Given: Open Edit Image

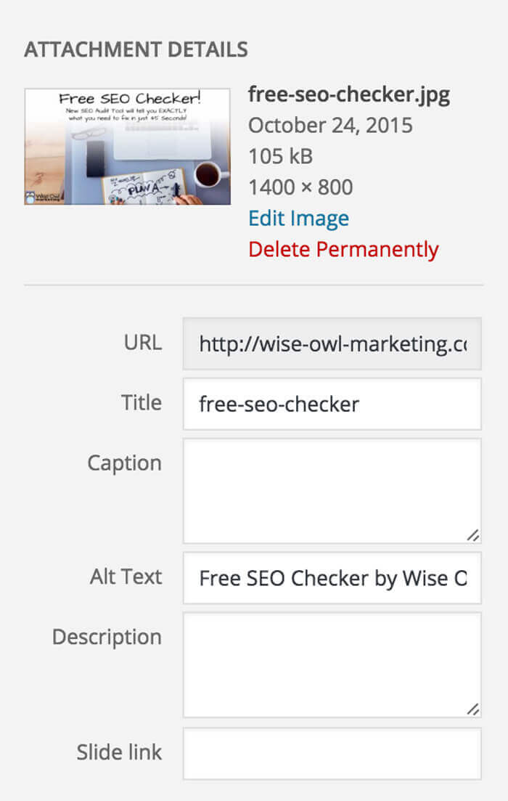Looking at the screenshot, I should click(x=298, y=218).
